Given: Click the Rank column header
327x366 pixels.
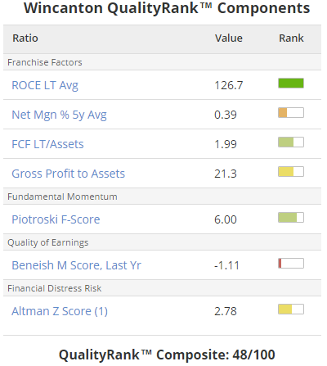Looking at the screenshot, I should [x=291, y=38].
